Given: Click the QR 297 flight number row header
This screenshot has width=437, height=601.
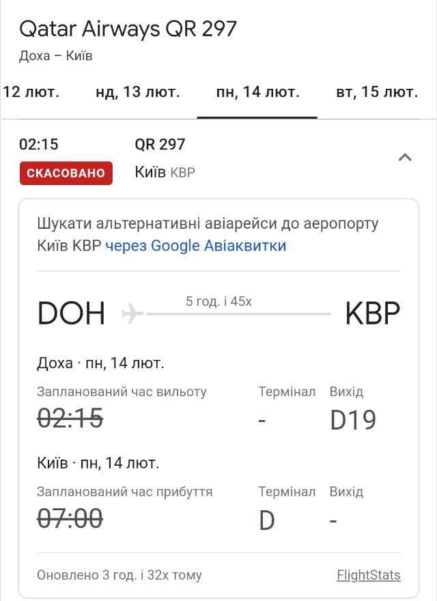Looking at the screenshot, I should (160, 144).
